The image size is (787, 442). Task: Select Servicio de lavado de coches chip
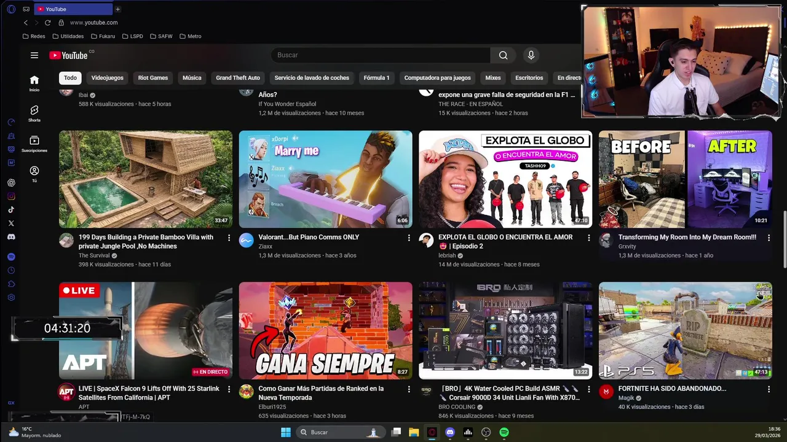point(312,78)
